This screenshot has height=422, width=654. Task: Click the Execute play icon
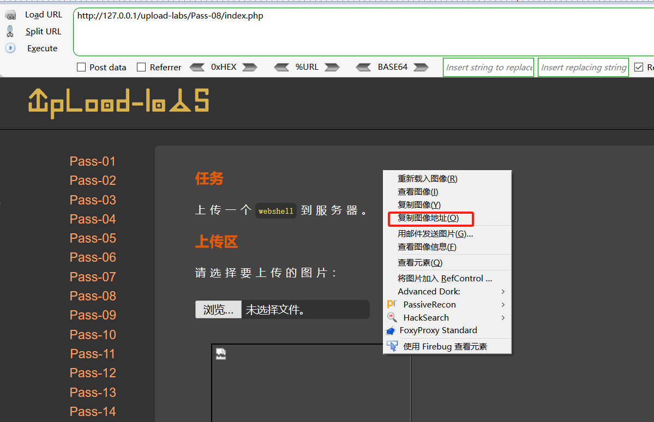pos(10,48)
